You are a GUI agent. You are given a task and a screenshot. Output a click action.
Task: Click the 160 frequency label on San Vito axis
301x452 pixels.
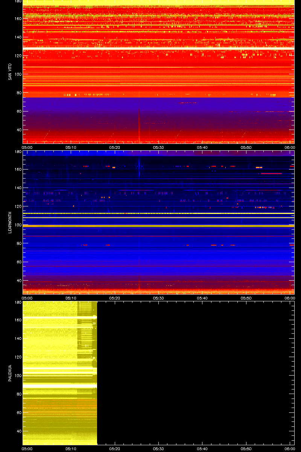17,19
